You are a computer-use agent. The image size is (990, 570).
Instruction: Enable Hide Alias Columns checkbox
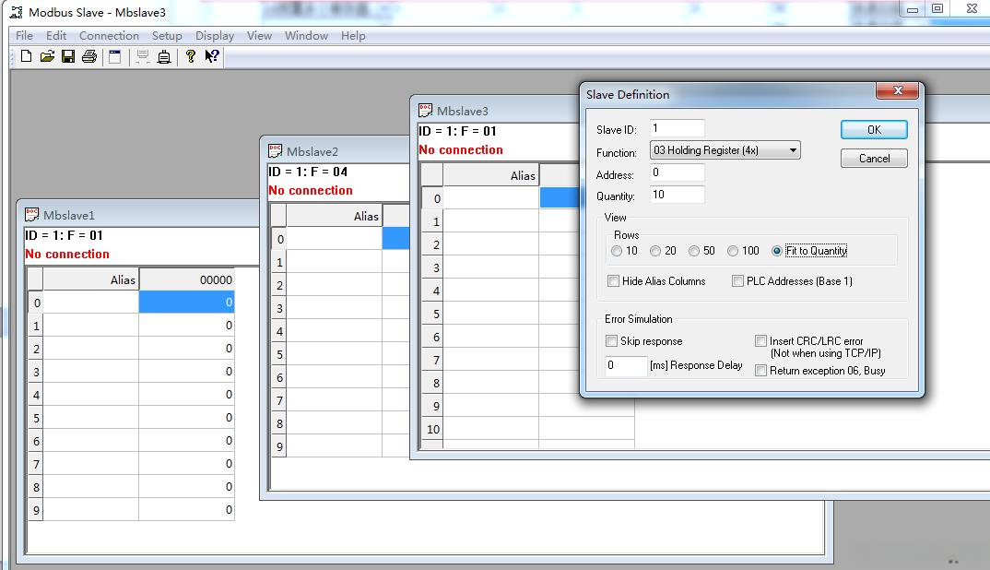(613, 280)
